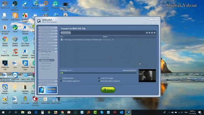Viewport: 204px width, 115px height.
Task: Open TeamViewer from taskbar
Action: pos(82,112)
